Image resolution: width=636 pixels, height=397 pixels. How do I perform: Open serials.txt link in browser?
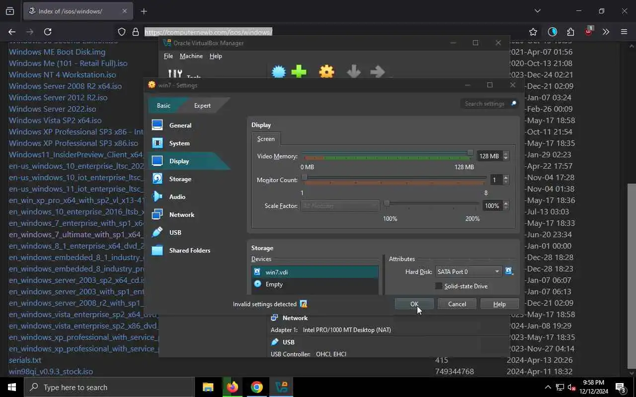(25, 360)
